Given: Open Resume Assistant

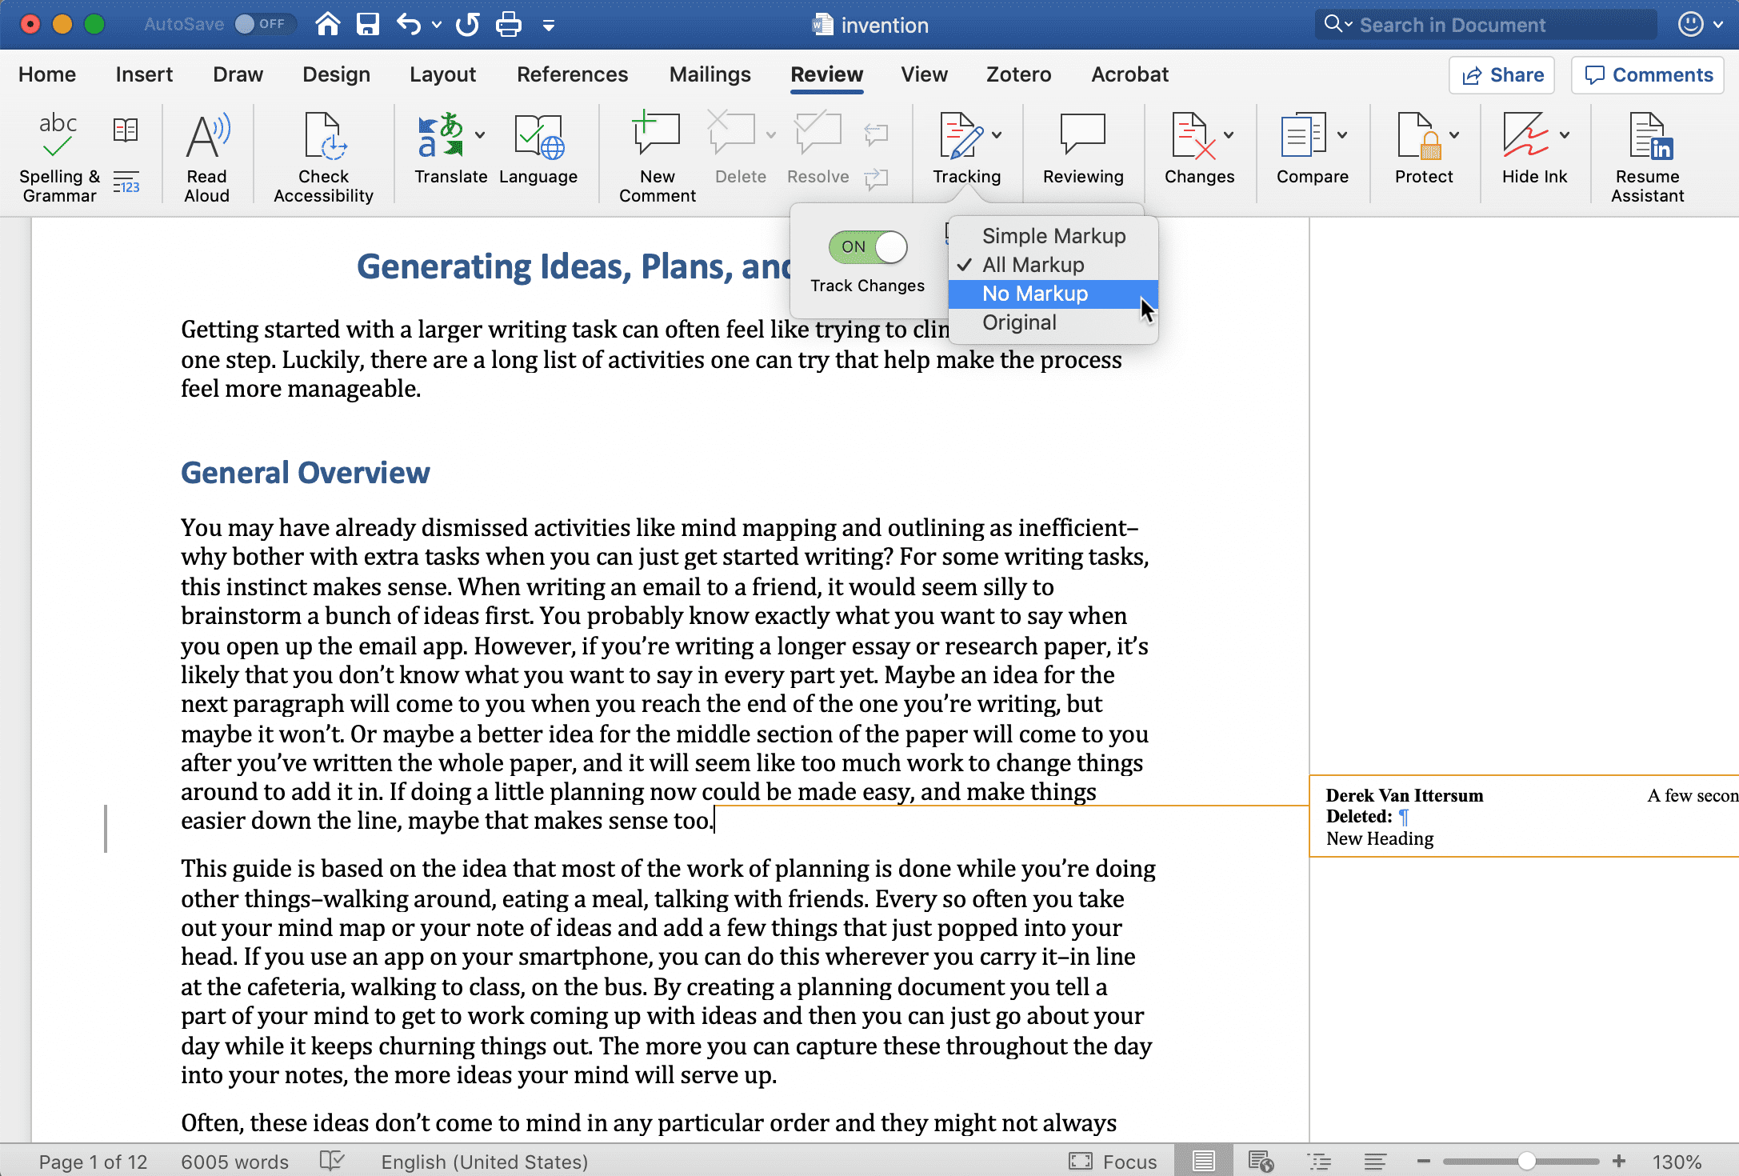Looking at the screenshot, I should [x=1647, y=158].
